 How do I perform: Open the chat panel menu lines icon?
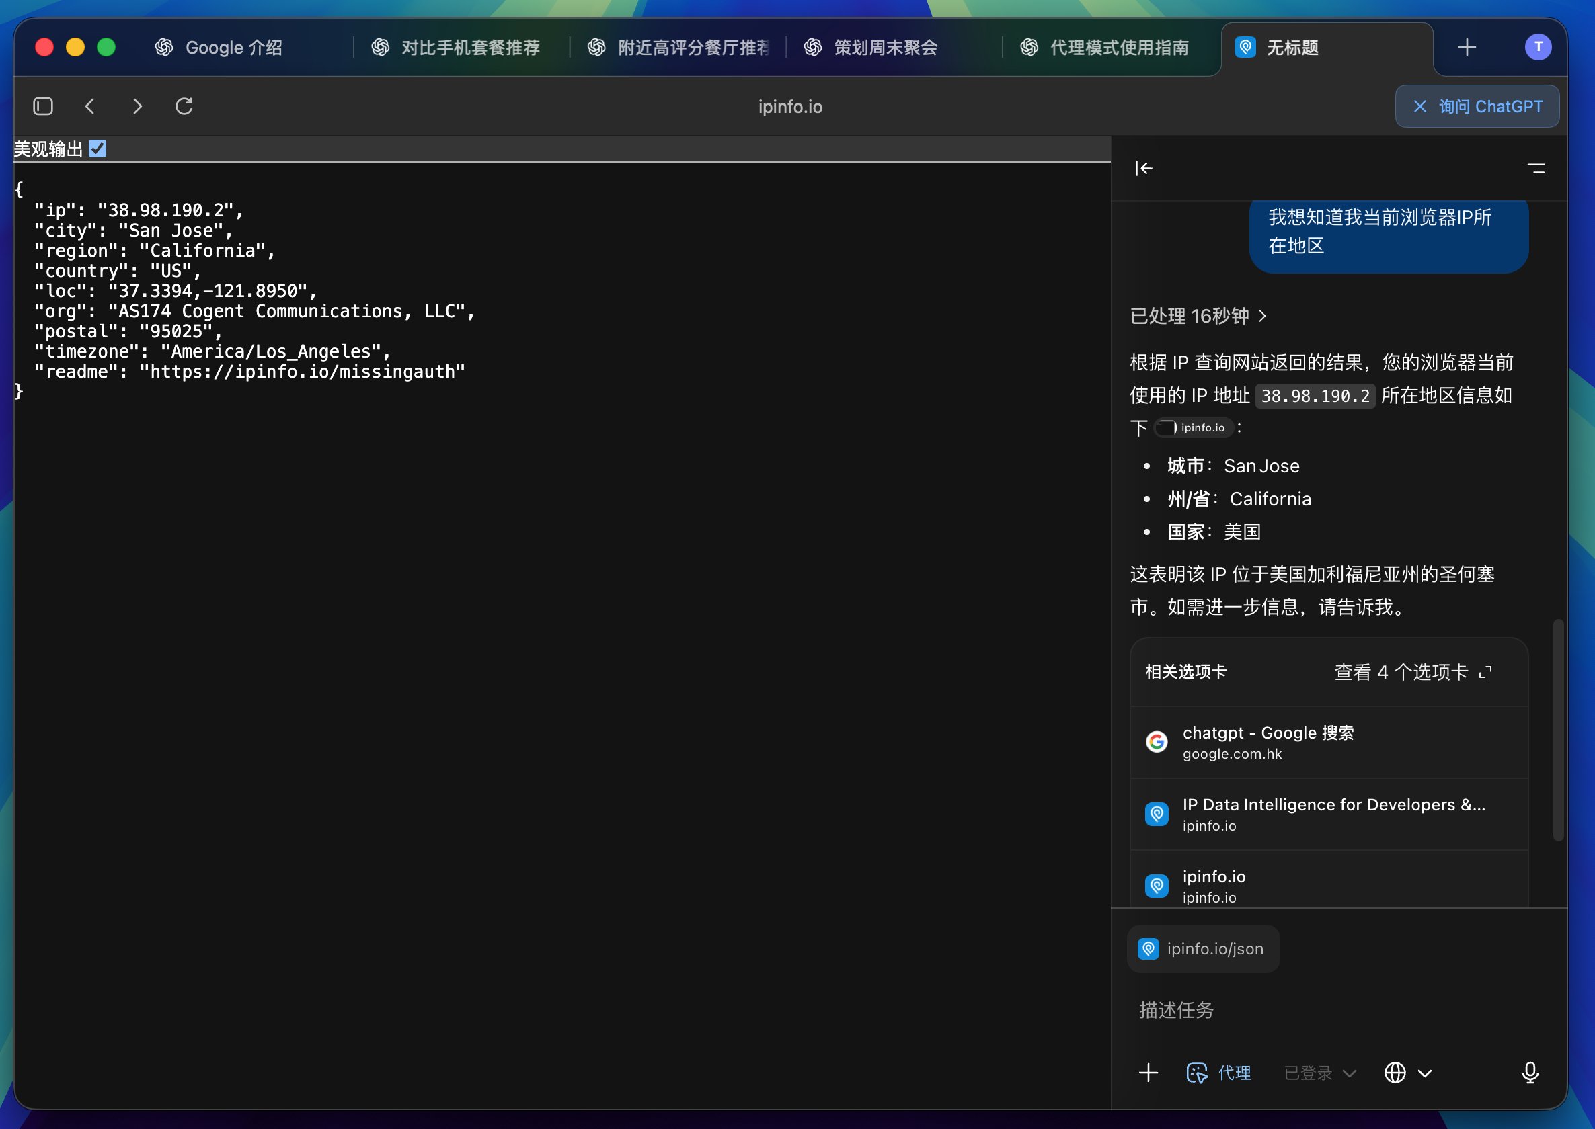[1536, 168]
